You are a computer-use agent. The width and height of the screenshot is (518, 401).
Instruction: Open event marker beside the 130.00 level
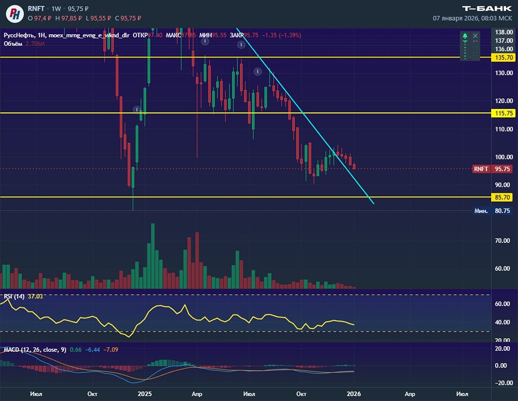coord(257,71)
